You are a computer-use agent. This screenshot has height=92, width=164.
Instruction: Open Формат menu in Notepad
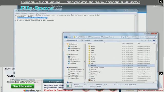coord(31,13)
